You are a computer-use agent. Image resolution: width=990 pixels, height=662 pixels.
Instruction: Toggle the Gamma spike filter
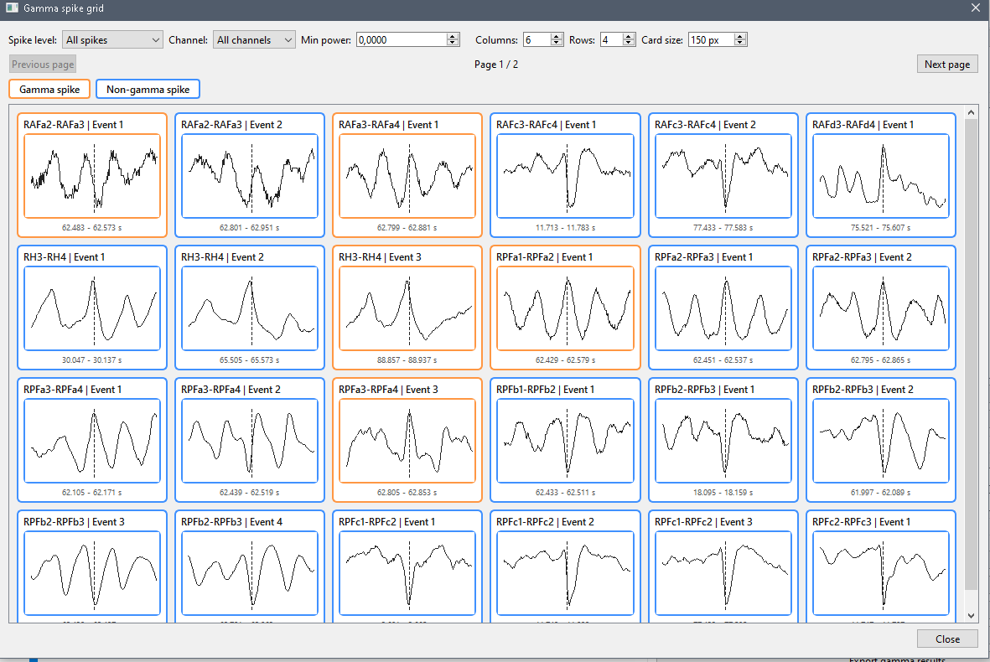pyautogui.click(x=49, y=89)
